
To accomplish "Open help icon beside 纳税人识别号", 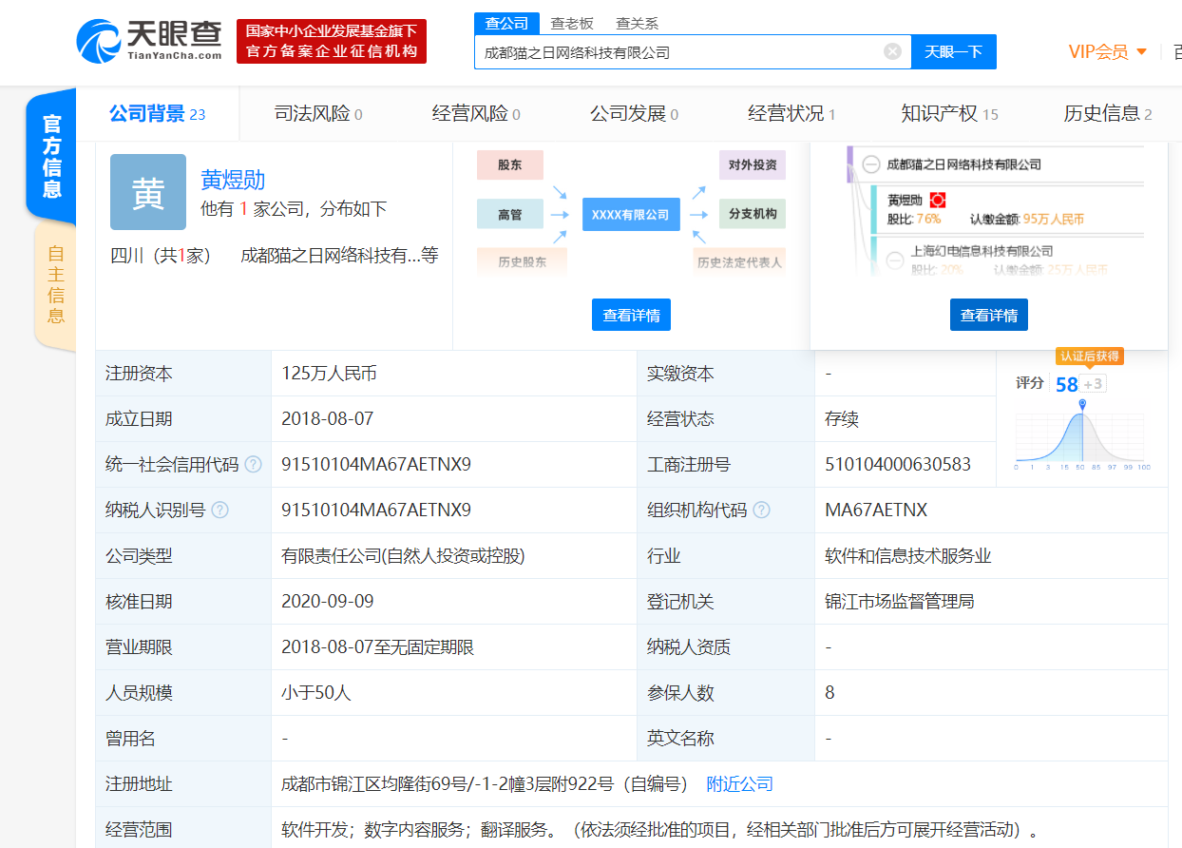I will (219, 511).
